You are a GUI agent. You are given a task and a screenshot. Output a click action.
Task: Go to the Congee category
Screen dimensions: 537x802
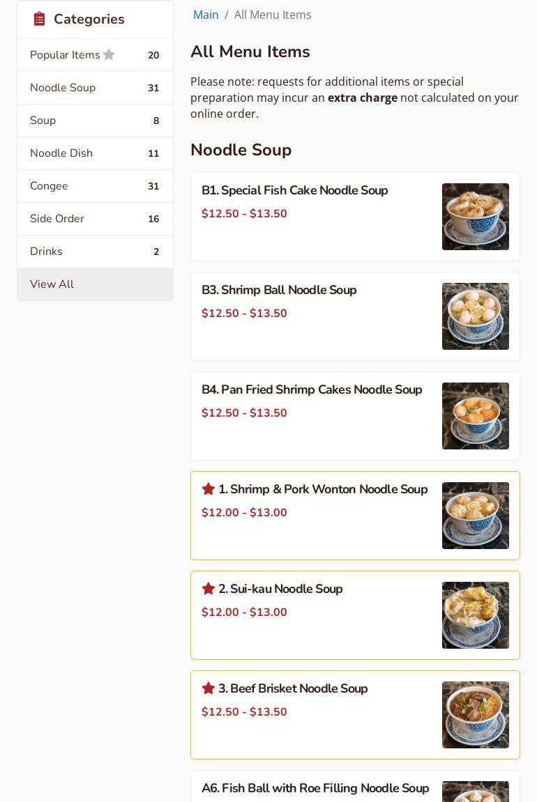[x=49, y=186]
